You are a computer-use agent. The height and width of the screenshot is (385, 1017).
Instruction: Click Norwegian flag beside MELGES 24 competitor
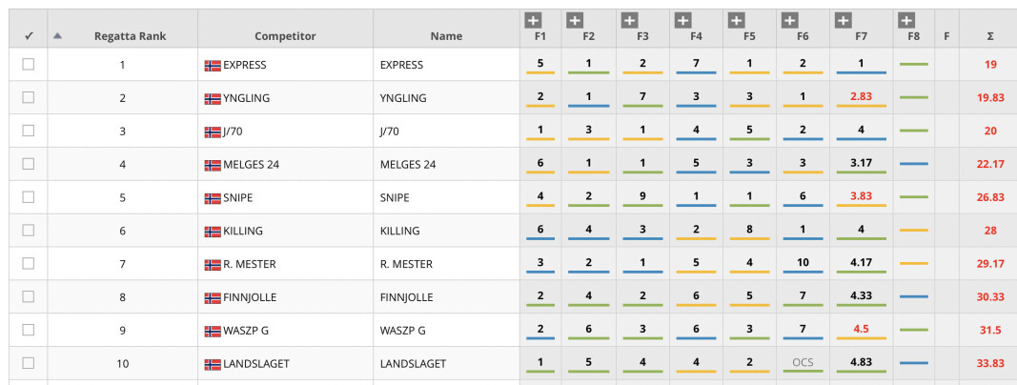pyautogui.click(x=213, y=165)
